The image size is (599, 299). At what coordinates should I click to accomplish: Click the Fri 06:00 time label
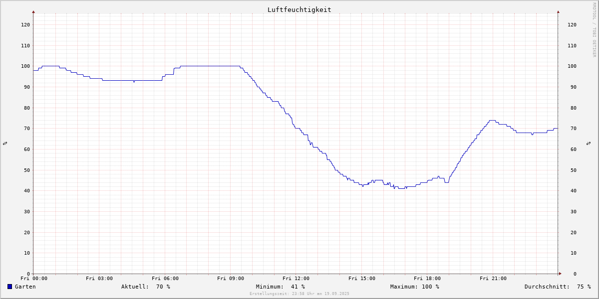165,279
